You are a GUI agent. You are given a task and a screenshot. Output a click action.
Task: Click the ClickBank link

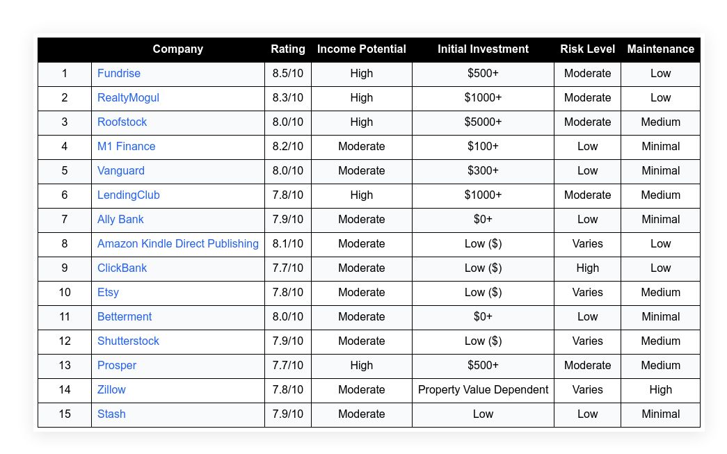122,268
